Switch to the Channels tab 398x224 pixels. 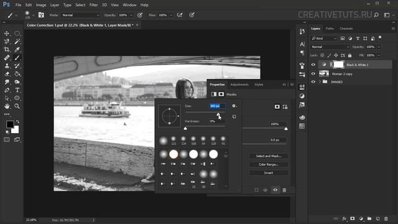coord(346,29)
